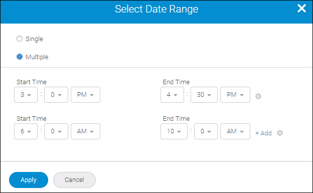This screenshot has width=313, height=193.
Task: Click the Cancel button
Action: pos(74,180)
